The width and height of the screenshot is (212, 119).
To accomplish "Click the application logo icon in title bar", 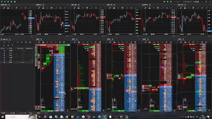I will [x=2, y=2].
